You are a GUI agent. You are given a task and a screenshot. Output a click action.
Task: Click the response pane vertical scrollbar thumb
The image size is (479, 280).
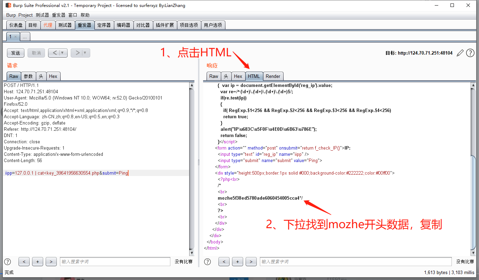pyautogui.click(x=473, y=202)
